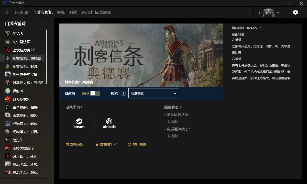Click the 毁灭战士：永恒 game icon
307x184 pixels.
8,156
